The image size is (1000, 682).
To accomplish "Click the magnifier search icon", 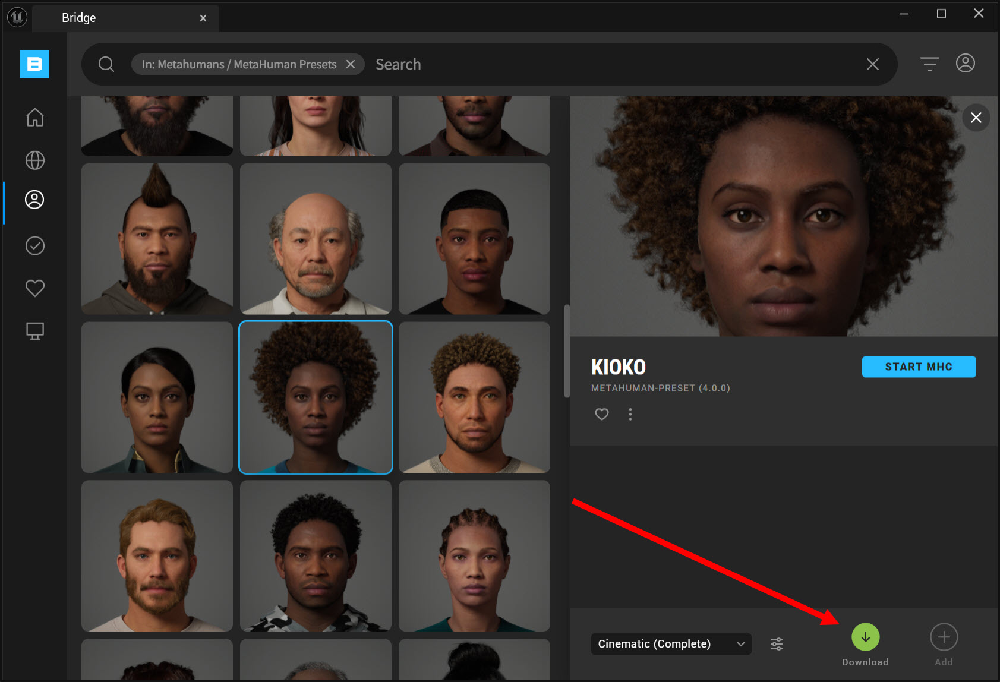I will pos(106,64).
